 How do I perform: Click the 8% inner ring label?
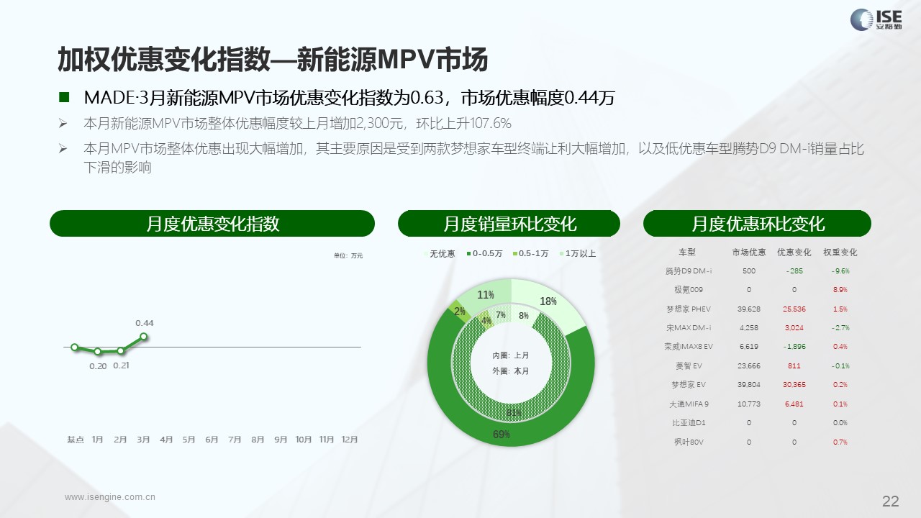click(x=524, y=316)
